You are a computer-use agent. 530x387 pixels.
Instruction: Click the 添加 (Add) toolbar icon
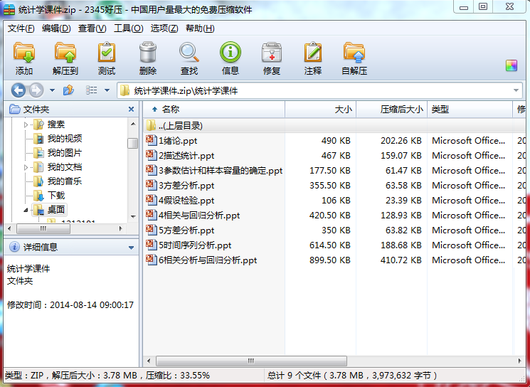pos(24,58)
